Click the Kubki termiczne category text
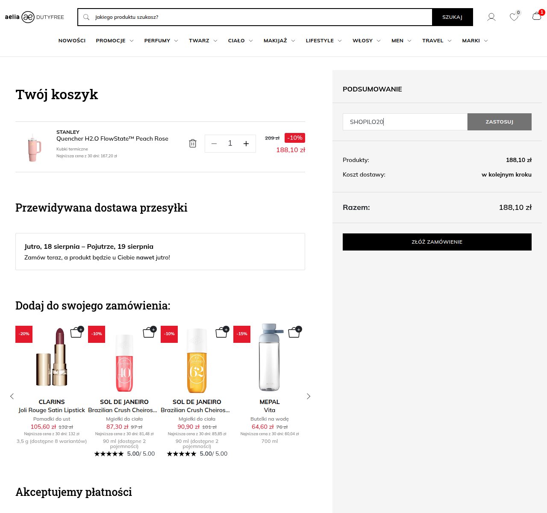The image size is (547, 513). tap(72, 149)
